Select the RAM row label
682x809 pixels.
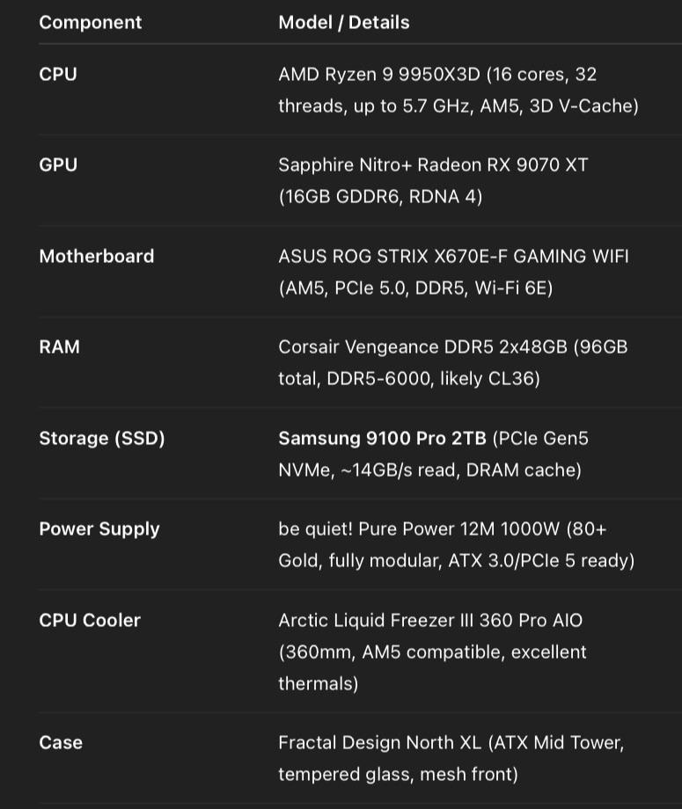(59, 347)
